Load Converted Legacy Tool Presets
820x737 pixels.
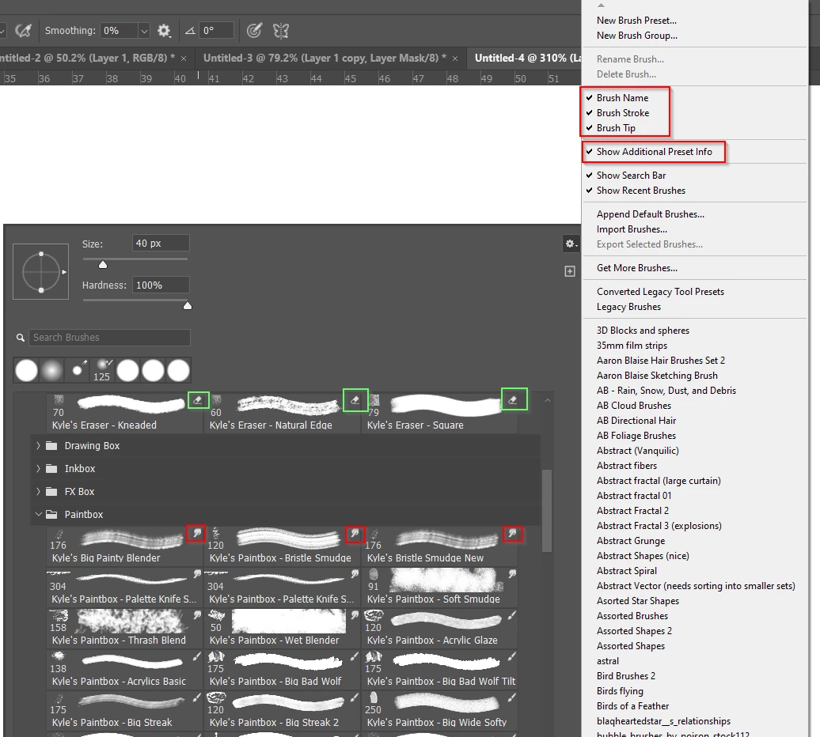point(660,292)
